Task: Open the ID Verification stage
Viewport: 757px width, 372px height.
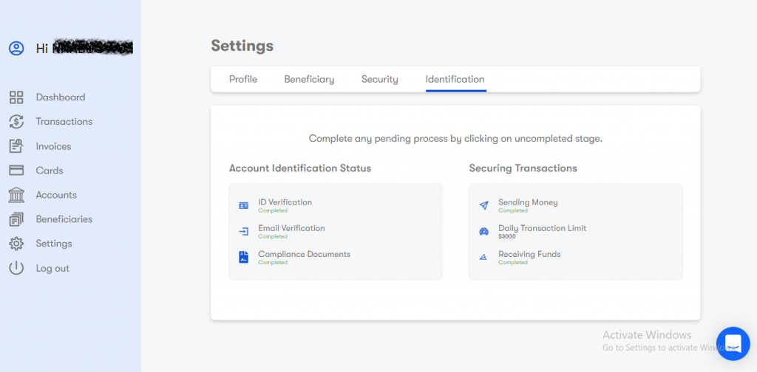Action: pos(285,202)
